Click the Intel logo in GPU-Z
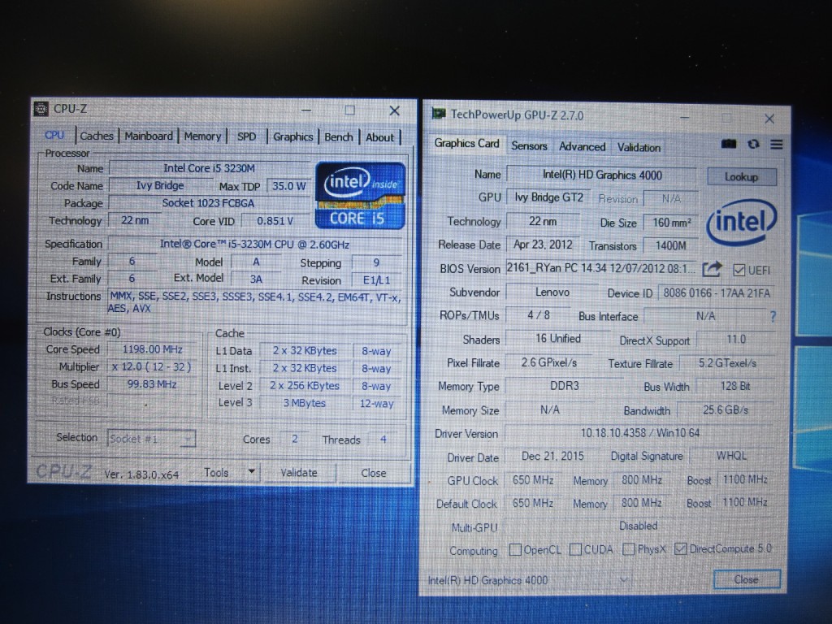Image resolution: width=832 pixels, height=624 pixels. click(x=741, y=222)
